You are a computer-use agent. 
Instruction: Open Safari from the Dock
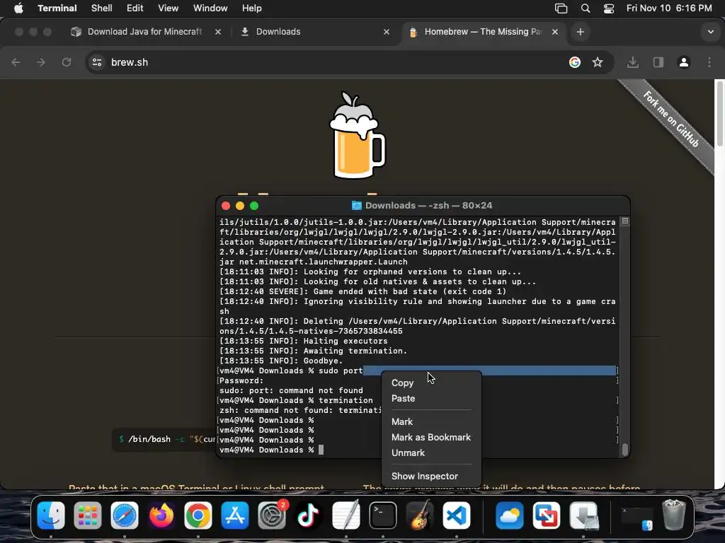[x=125, y=515]
